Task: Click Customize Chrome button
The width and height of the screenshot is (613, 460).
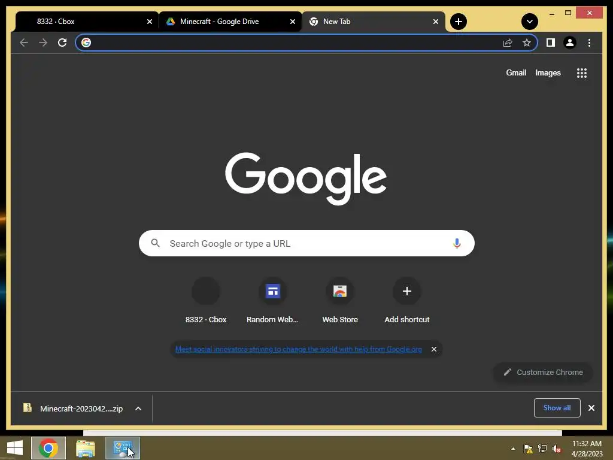Action: coord(544,373)
